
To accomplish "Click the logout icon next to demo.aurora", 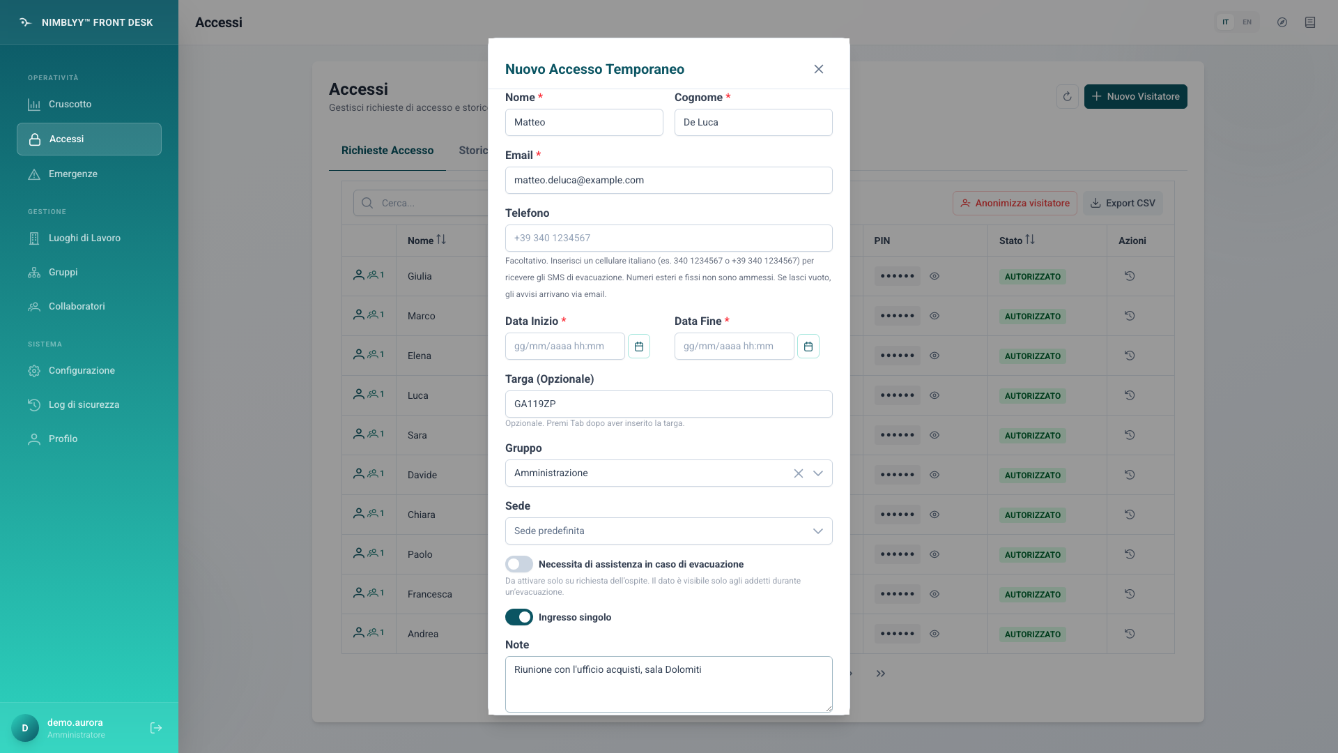I will pyautogui.click(x=156, y=728).
